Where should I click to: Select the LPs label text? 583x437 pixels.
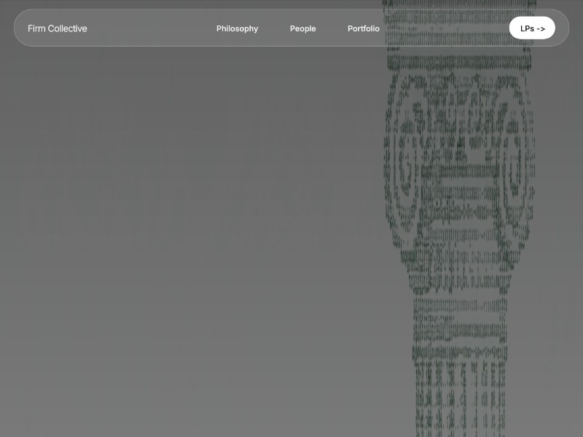526,28
